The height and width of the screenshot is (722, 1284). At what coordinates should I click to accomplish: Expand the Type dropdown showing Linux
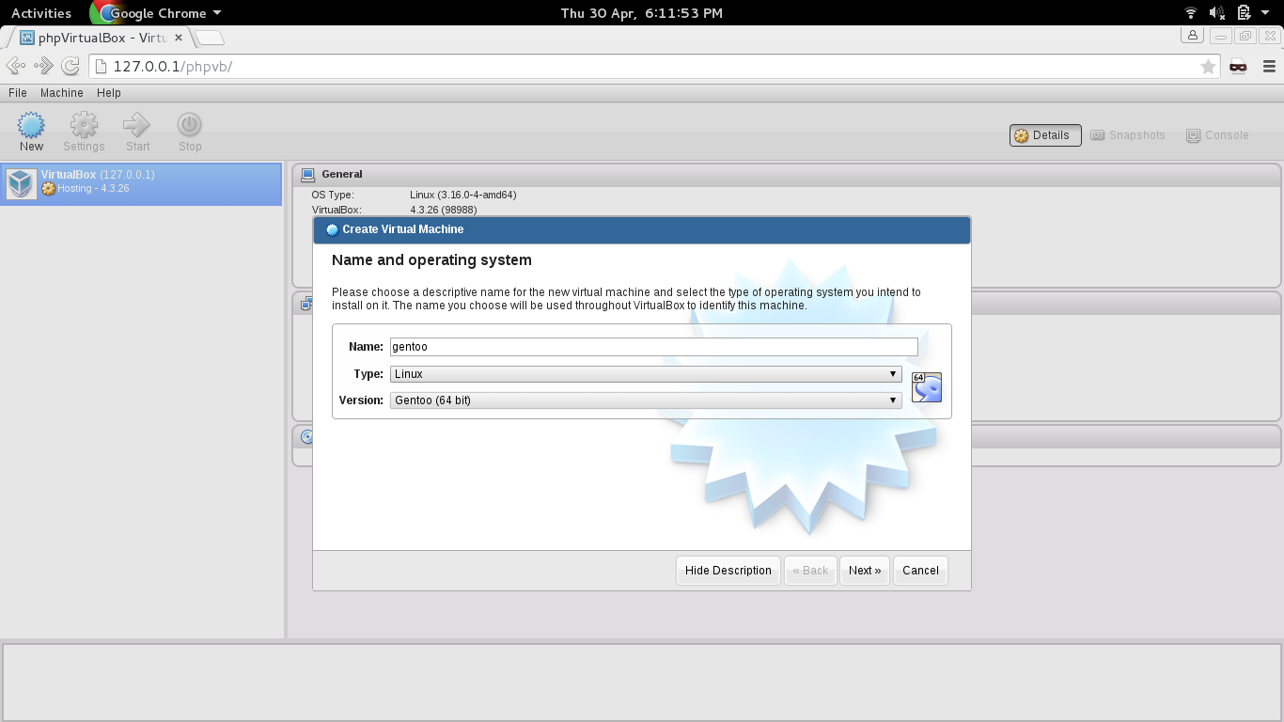click(646, 374)
